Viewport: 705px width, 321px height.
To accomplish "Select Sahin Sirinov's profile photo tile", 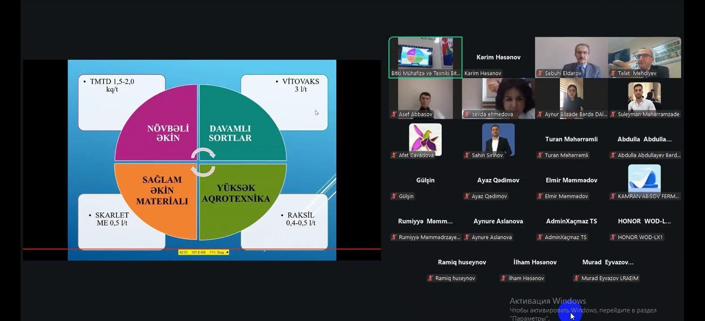I will tap(498, 139).
